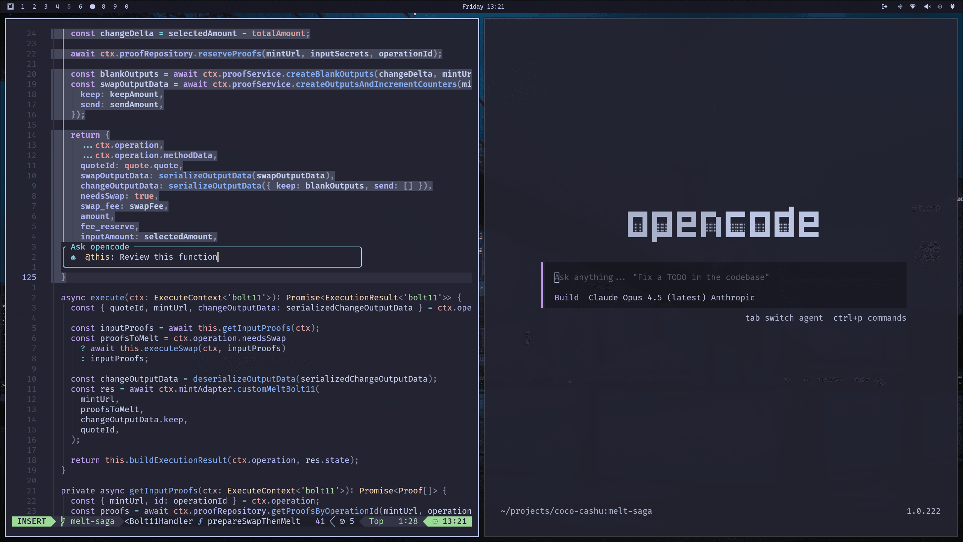Switch to workspace 9 in the bar

point(115,6)
